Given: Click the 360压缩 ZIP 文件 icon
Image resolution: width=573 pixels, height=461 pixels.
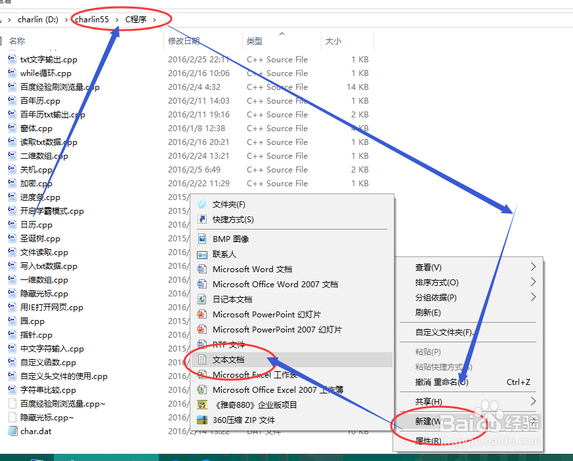Looking at the screenshot, I should [x=202, y=420].
